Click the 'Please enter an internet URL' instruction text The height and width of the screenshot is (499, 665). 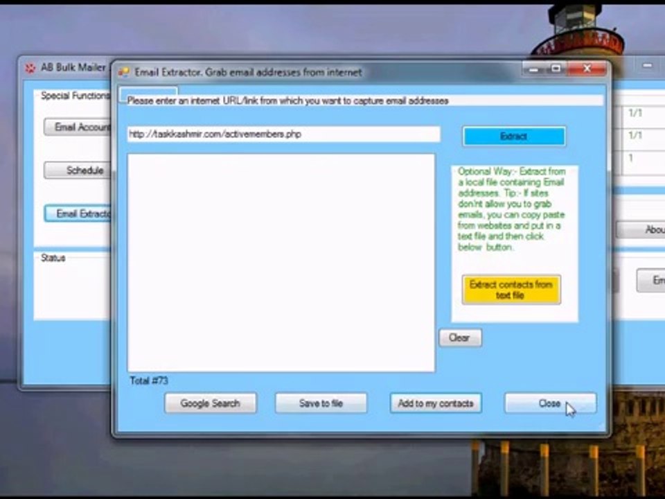click(x=288, y=101)
